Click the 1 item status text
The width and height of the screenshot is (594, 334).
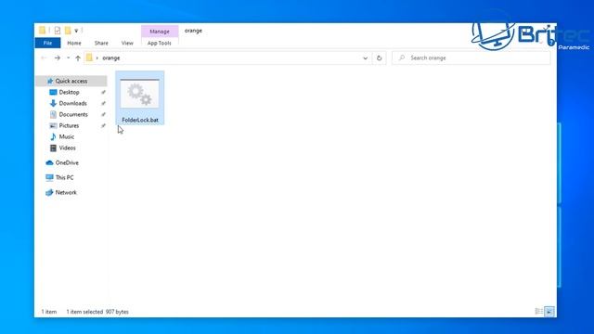49,312
